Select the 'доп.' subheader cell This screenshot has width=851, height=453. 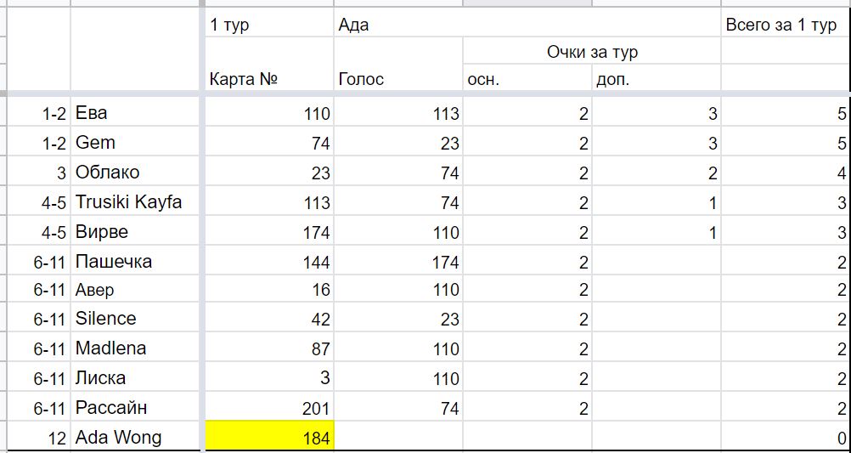pos(657,78)
